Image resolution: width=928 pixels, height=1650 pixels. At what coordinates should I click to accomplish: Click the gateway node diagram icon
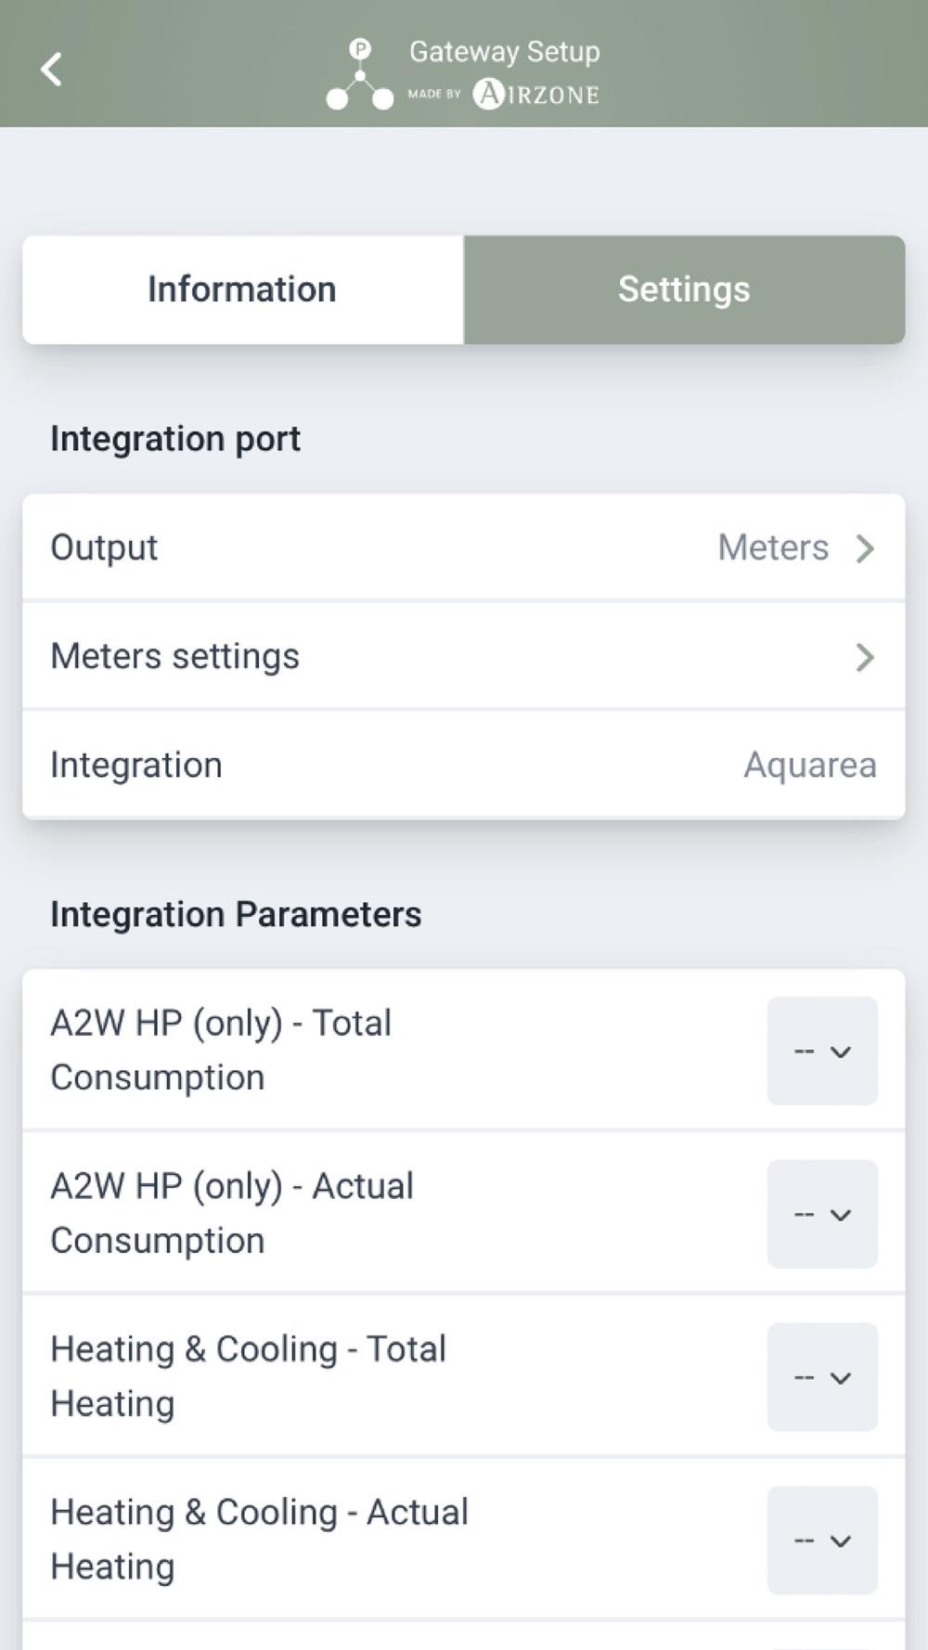360,76
